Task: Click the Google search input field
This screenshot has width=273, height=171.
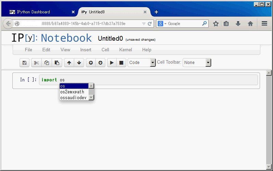Action: click(184, 24)
